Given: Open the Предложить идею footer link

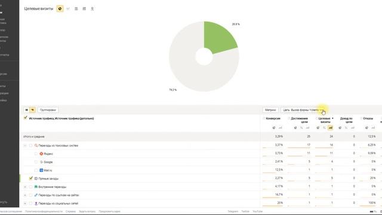Looking at the screenshot, I should pyautogui.click(x=109, y=211).
